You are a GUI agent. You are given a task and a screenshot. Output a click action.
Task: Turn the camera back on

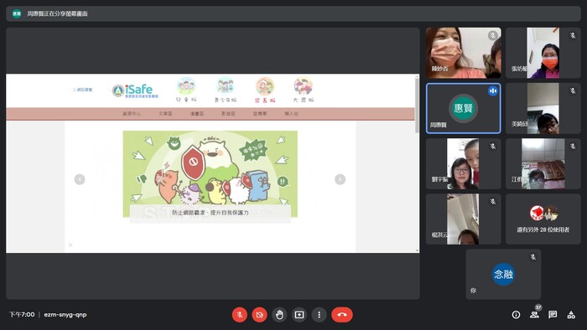(x=259, y=315)
